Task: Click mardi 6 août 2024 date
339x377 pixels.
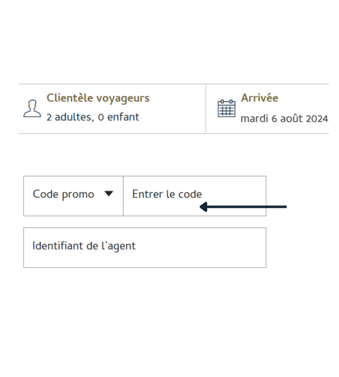Action: pyautogui.click(x=284, y=119)
